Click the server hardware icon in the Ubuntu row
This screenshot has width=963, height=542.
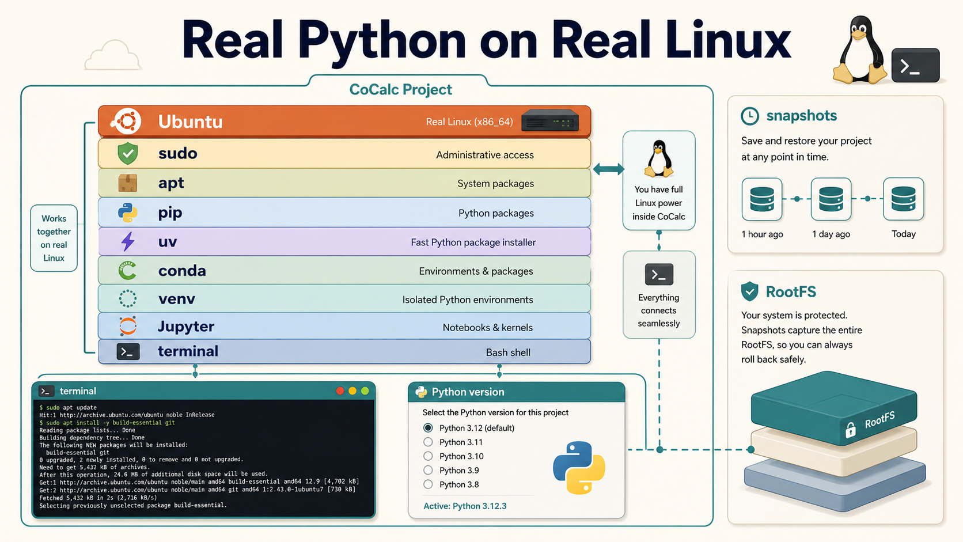click(x=550, y=121)
